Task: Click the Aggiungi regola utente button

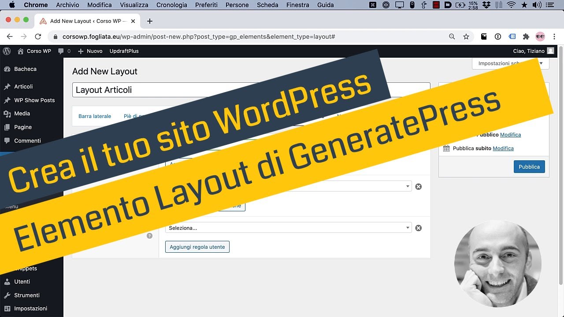Action: pyautogui.click(x=197, y=247)
